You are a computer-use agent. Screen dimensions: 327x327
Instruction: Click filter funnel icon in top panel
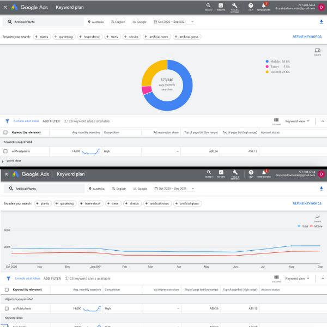tap(7, 121)
